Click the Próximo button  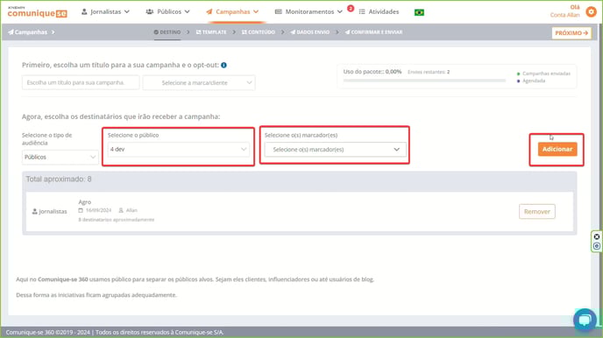[x=571, y=33]
